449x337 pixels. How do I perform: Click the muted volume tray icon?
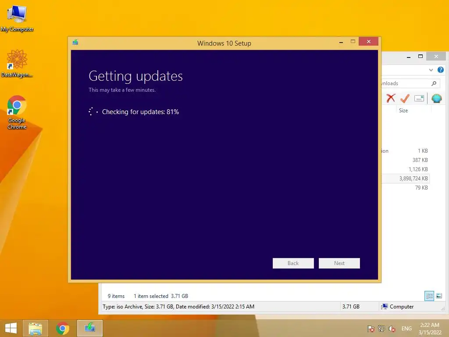pos(392,329)
